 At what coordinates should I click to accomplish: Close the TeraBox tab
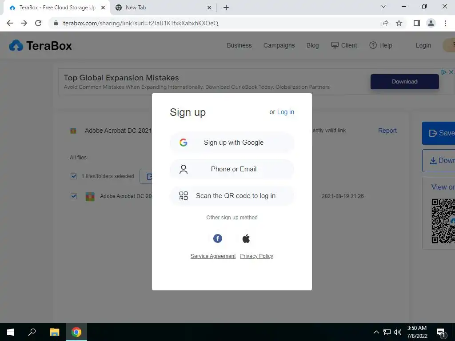point(103,8)
